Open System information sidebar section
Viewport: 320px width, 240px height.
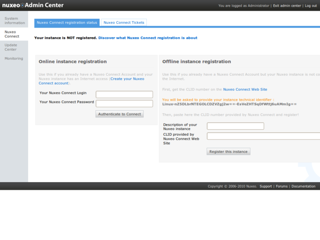14,21
